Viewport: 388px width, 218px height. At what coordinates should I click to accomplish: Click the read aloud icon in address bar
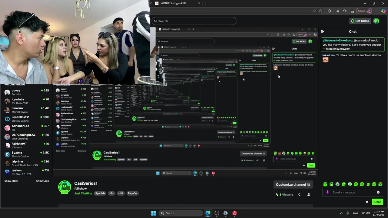[314, 11]
